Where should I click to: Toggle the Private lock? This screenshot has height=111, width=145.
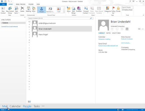pos(118,9)
